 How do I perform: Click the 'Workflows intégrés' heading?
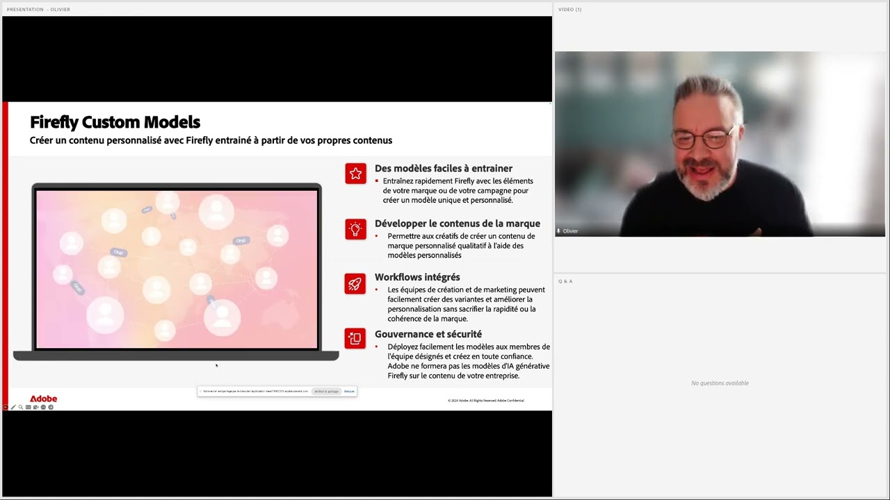click(x=417, y=277)
